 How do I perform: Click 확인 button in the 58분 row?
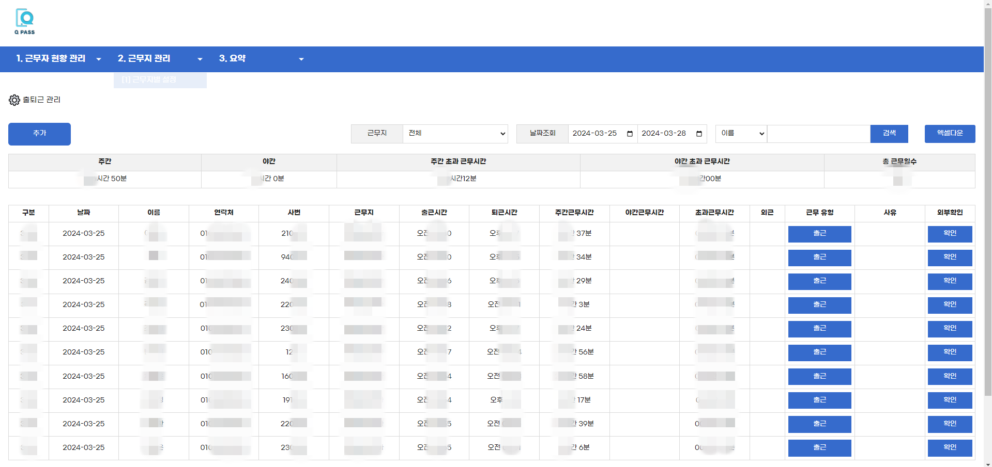coord(950,377)
